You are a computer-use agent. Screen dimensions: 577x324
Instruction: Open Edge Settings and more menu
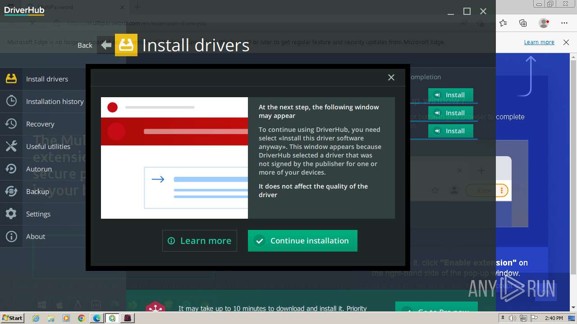point(564,23)
